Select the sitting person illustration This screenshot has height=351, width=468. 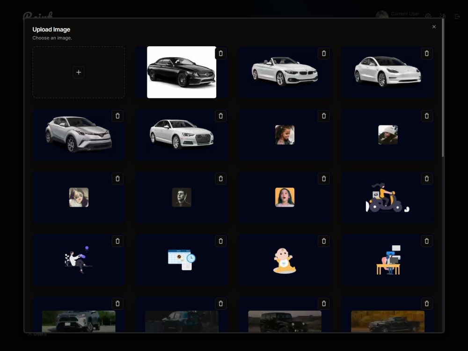(79, 260)
